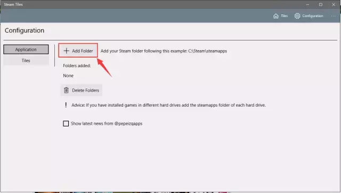
Task: Click the Configuration page heading
Action: (x=25, y=30)
